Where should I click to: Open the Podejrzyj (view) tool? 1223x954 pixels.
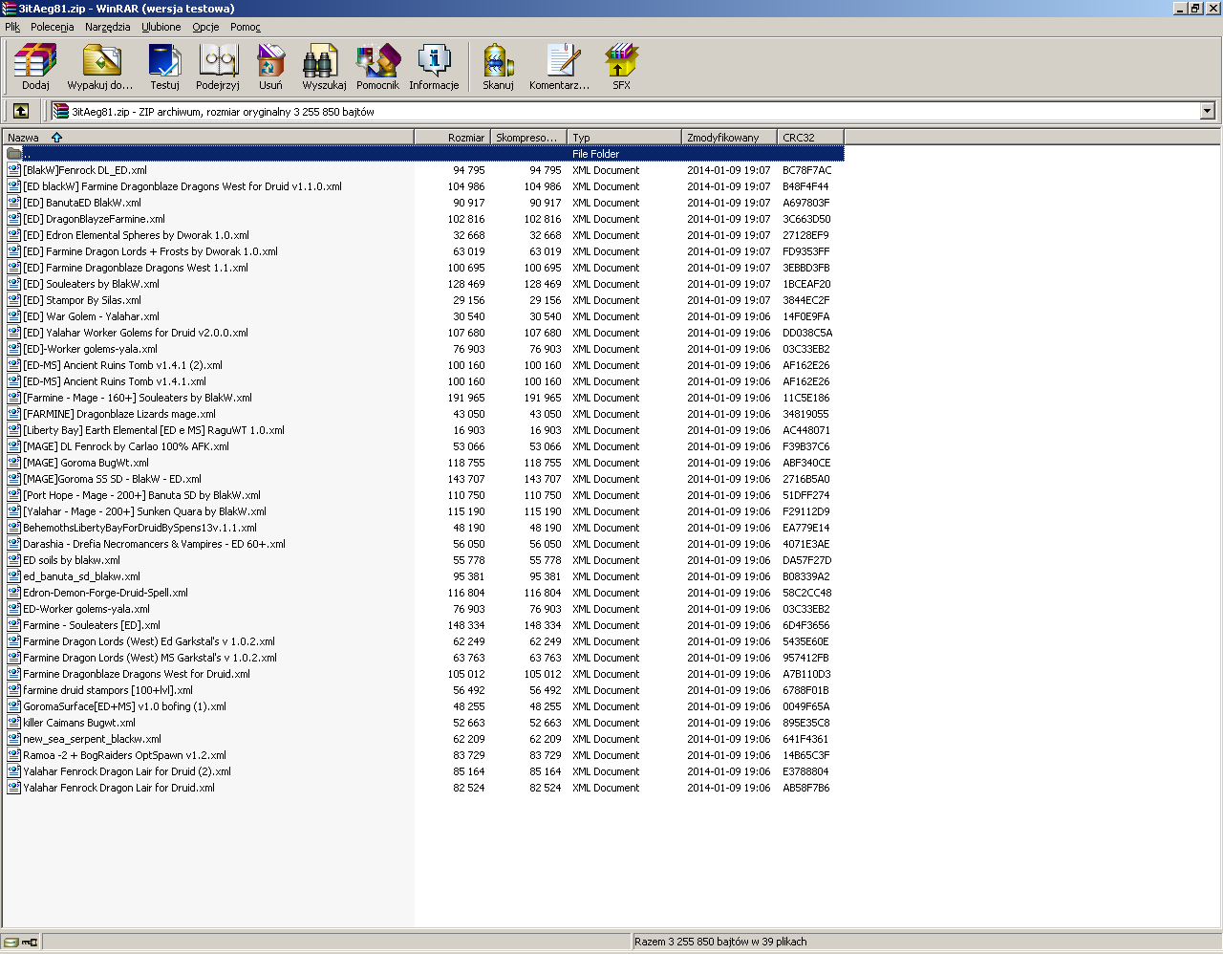pyautogui.click(x=218, y=66)
